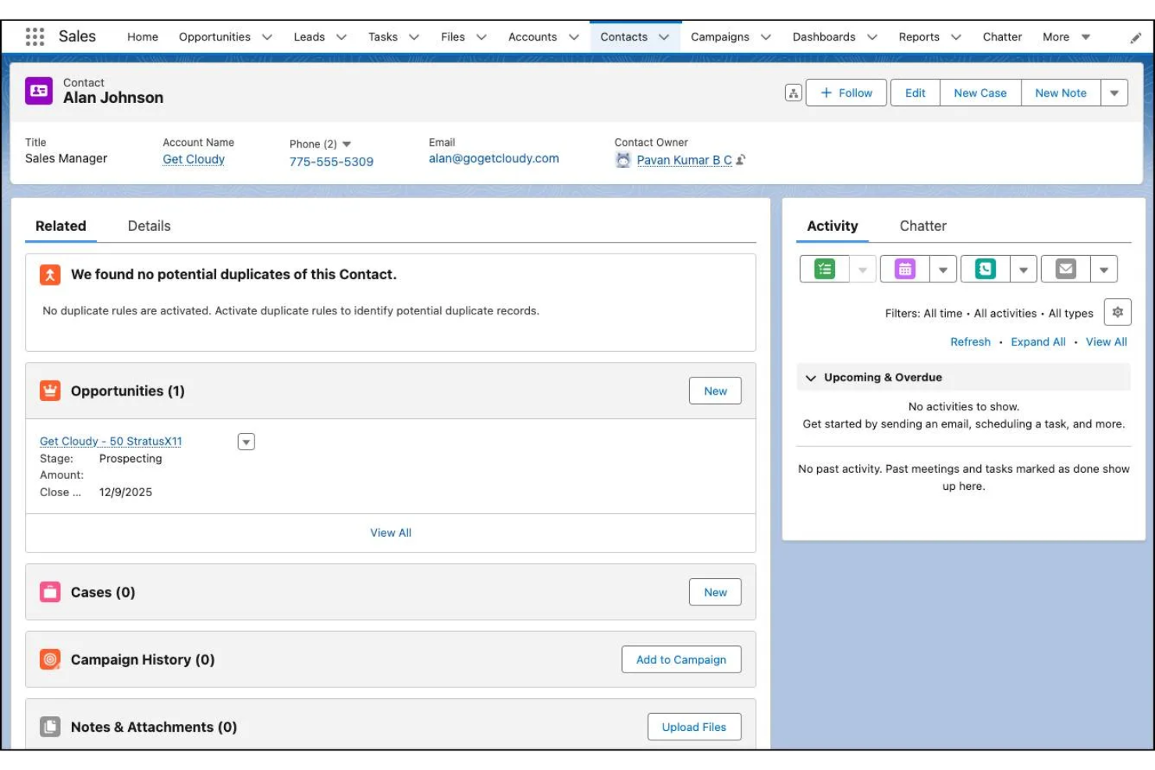Click the Opportunities crown icon
Image resolution: width=1155 pixels, height=770 pixels.
pyautogui.click(x=50, y=391)
